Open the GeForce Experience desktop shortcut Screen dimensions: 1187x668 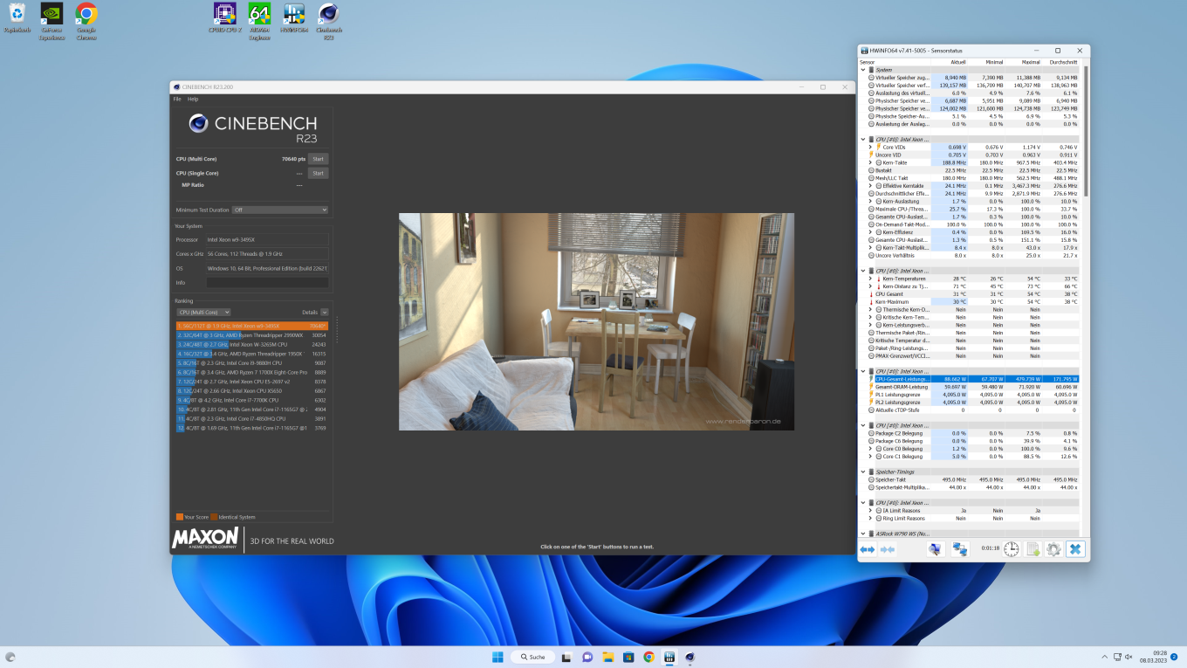click(x=51, y=22)
